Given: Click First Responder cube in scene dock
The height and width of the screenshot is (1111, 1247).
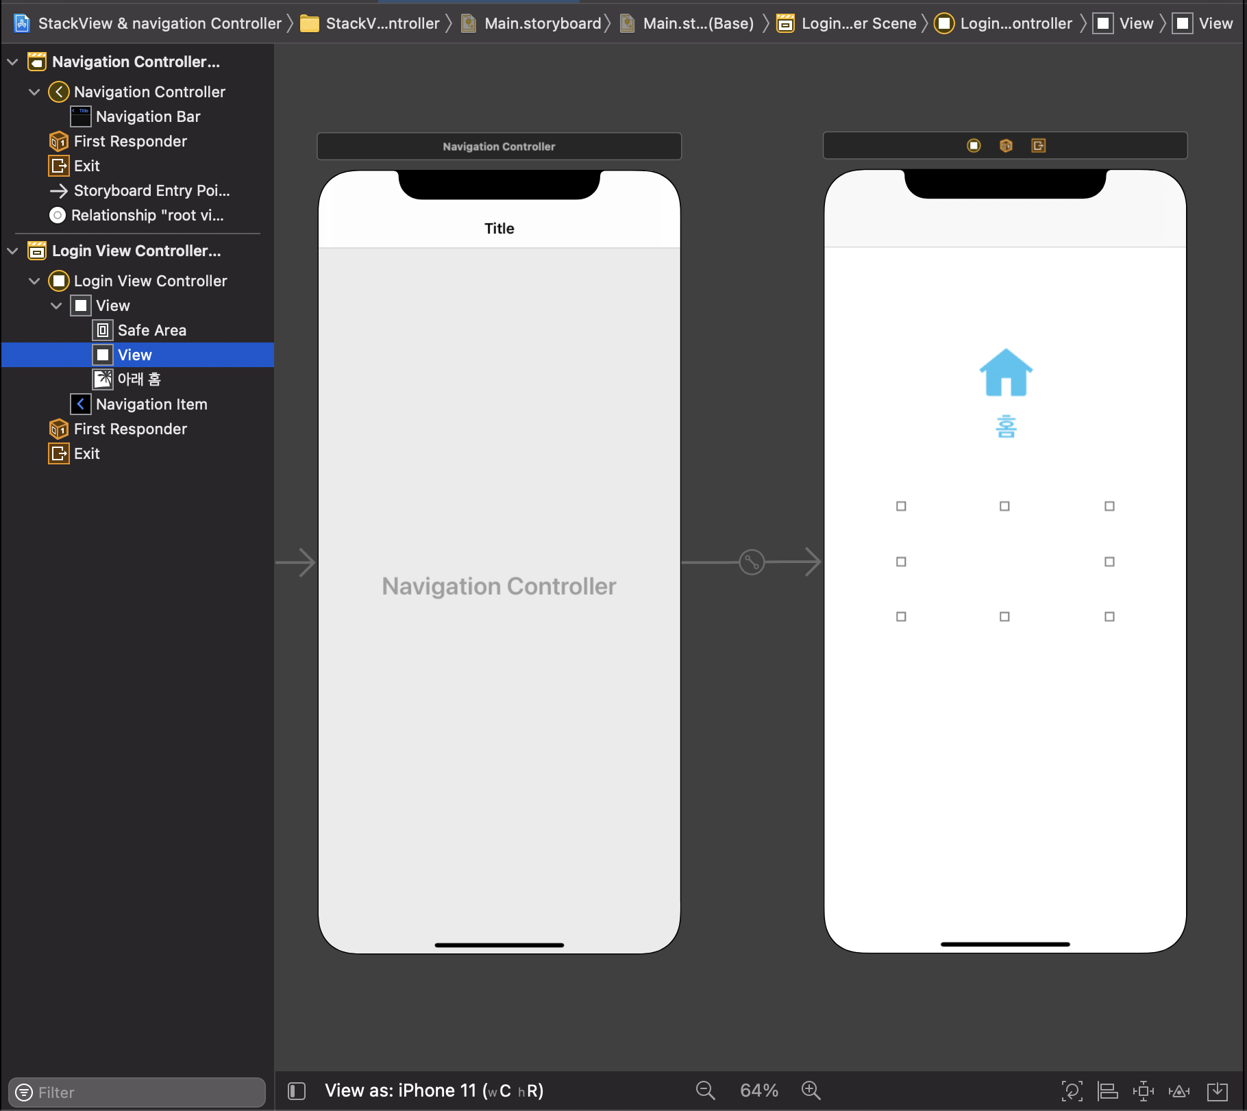Looking at the screenshot, I should coord(1006,145).
